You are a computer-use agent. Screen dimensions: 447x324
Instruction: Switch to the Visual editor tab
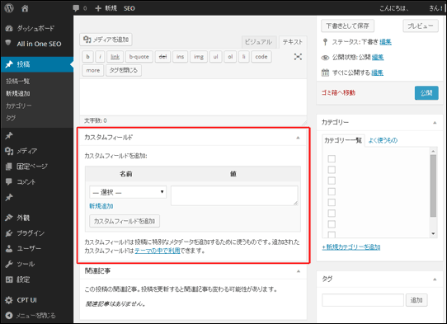(x=259, y=42)
